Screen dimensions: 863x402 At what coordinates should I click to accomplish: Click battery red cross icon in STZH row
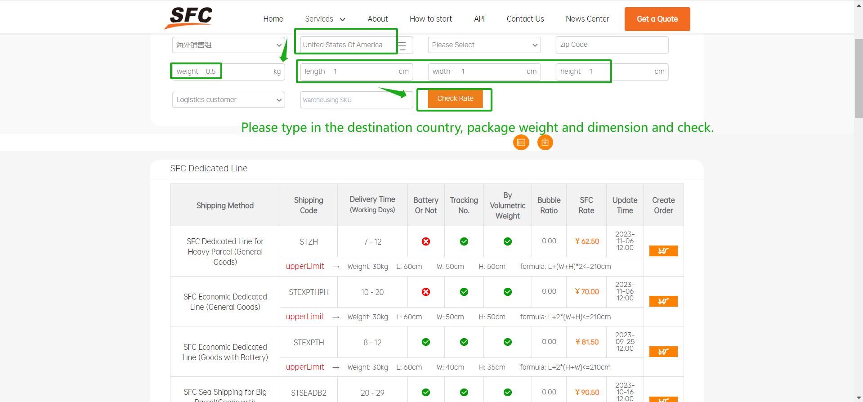pos(426,241)
